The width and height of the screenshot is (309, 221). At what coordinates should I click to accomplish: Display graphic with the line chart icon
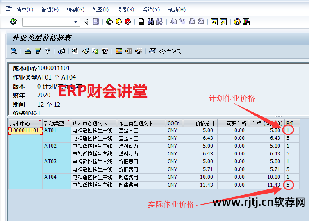pyautogui.click(x=152, y=51)
